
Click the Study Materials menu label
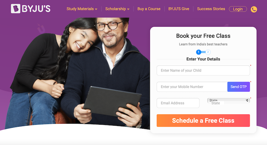[x=80, y=9]
